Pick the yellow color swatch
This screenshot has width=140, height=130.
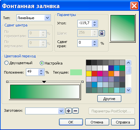89,74
